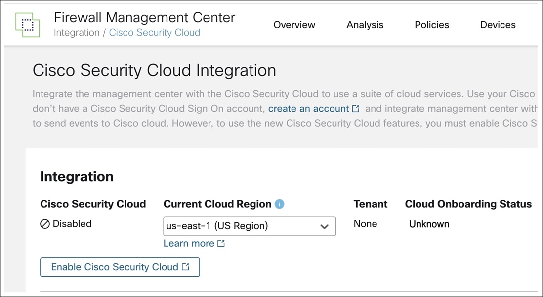Click the Learn more link
The width and height of the screenshot is (543, 297).
(188, 243)
